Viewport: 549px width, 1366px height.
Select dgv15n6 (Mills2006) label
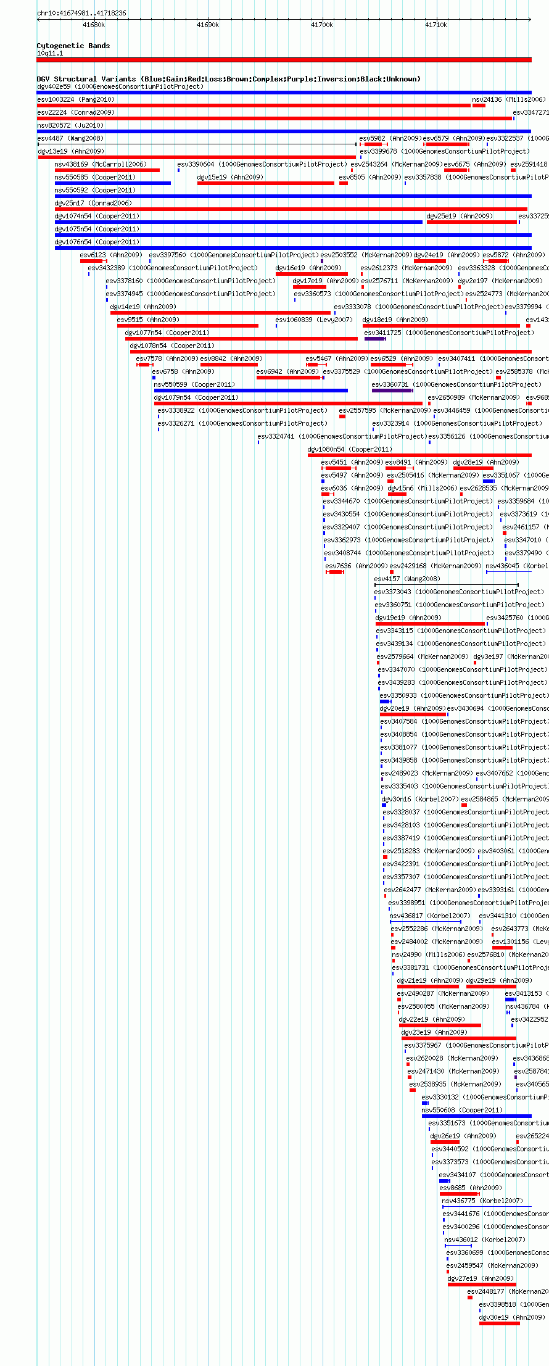423,488
